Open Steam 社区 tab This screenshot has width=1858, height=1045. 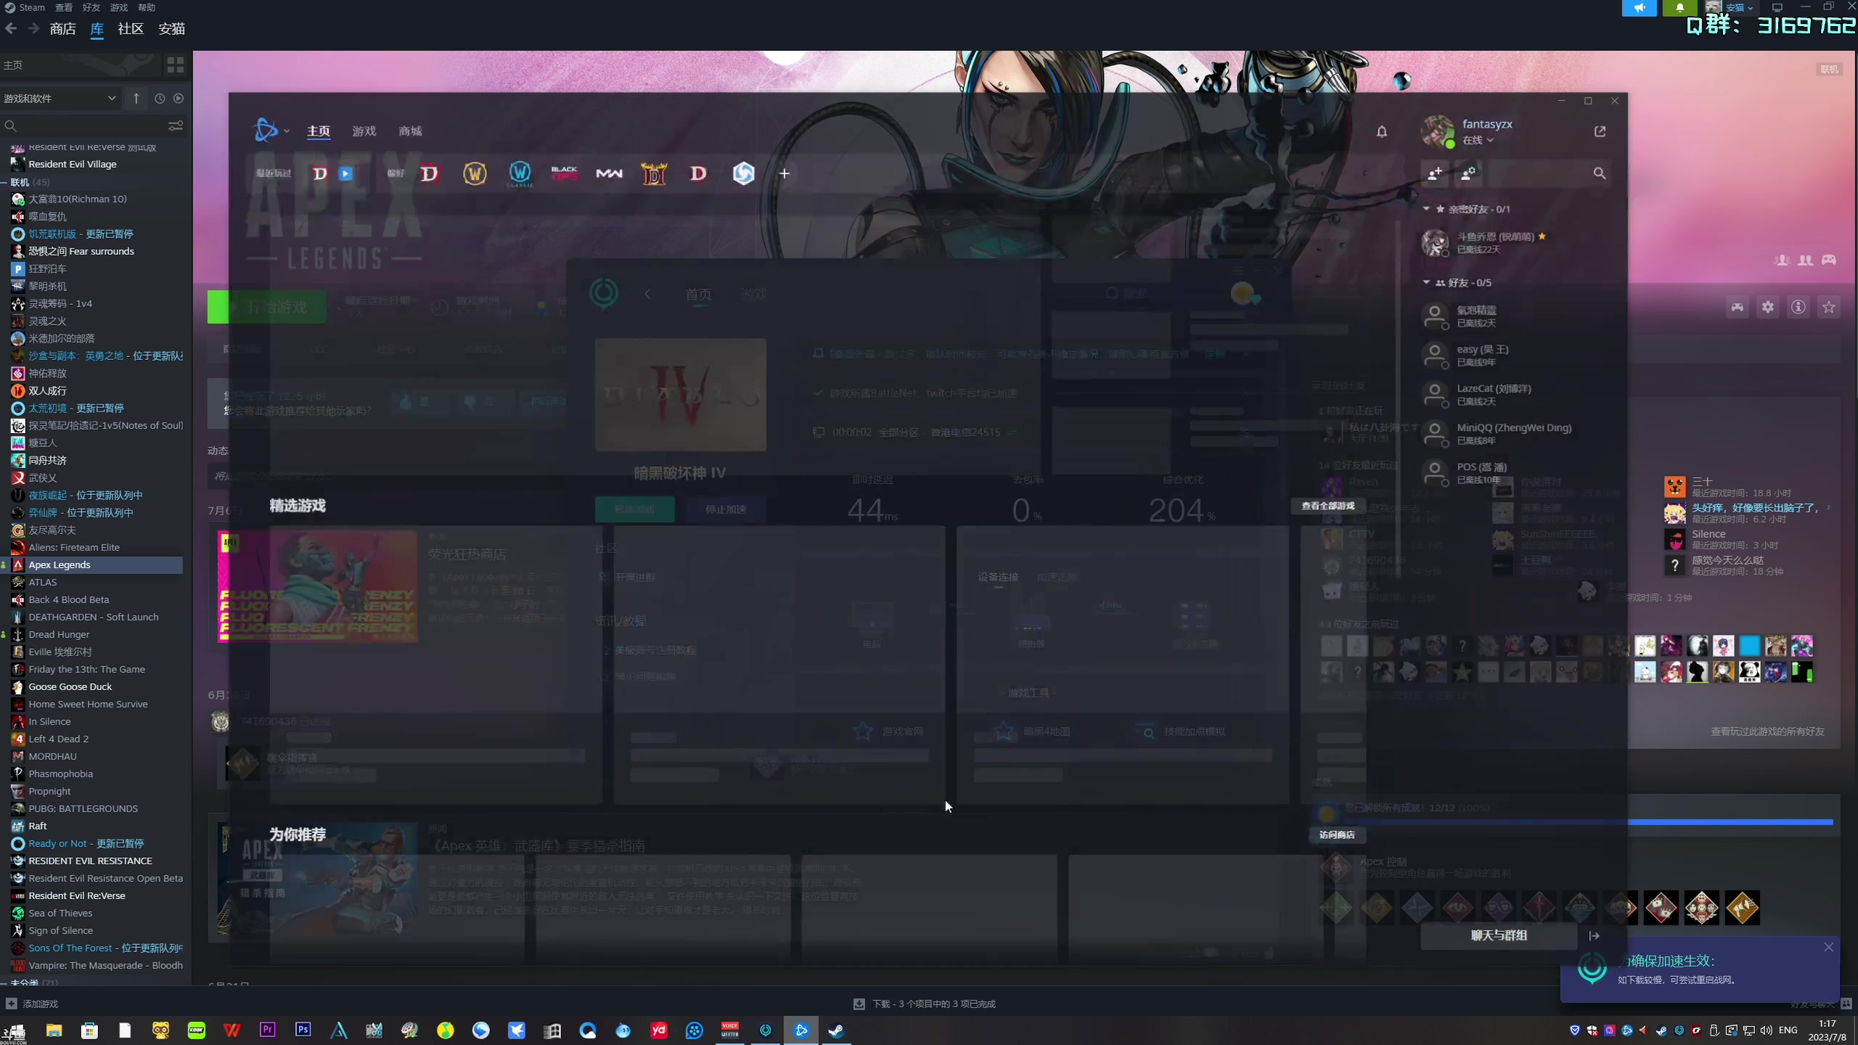131,28
